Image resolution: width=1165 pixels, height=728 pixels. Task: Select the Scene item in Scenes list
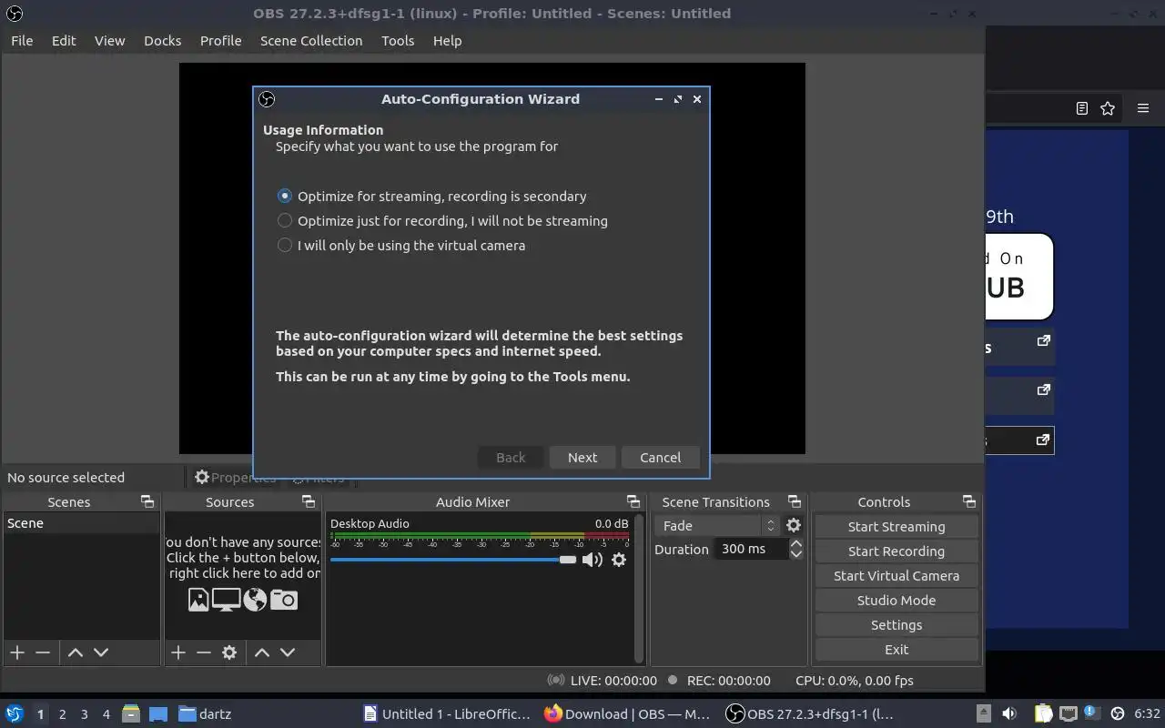click(x=81, y=523)
